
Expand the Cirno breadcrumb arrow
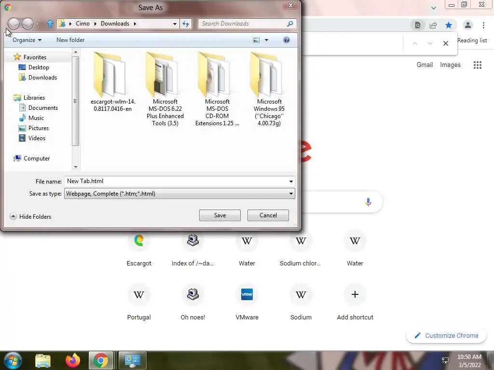95,24
